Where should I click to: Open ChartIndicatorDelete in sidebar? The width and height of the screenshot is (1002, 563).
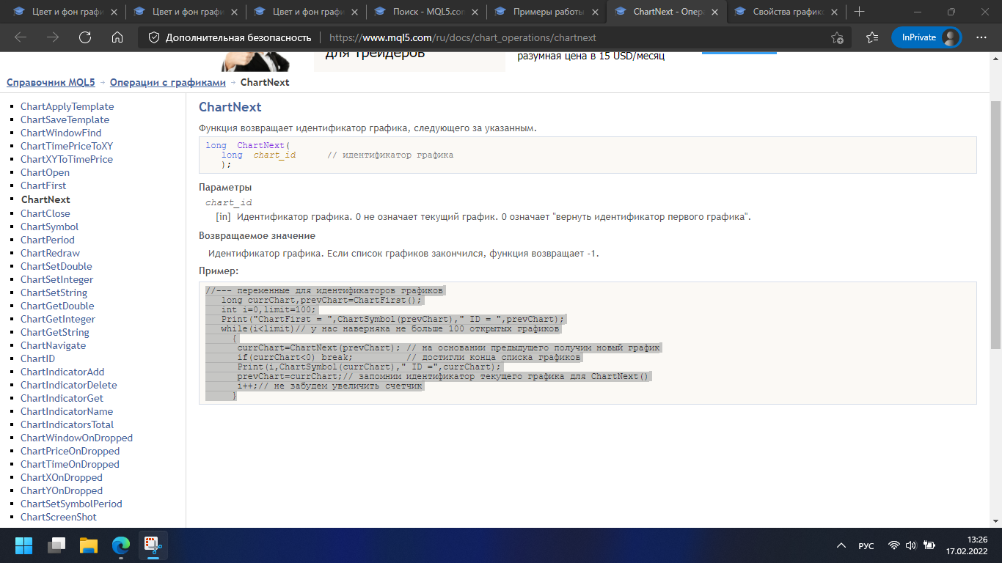click(69, 385)
